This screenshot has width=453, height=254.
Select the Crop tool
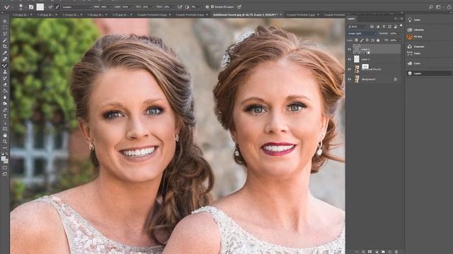(x=5, y=47)
